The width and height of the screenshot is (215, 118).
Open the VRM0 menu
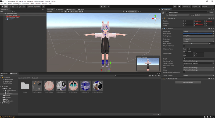pos(32,4)
